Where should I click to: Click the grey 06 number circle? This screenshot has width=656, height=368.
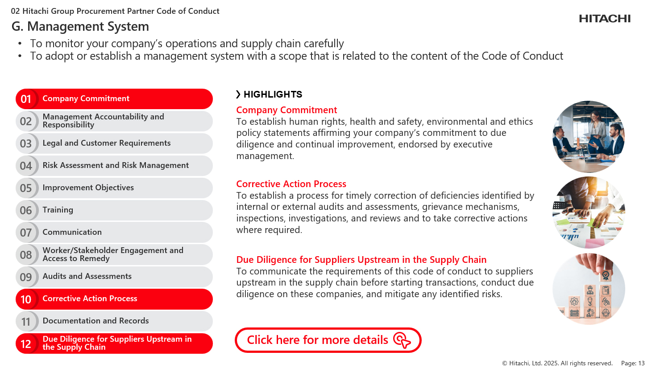(x=26, y=210)
